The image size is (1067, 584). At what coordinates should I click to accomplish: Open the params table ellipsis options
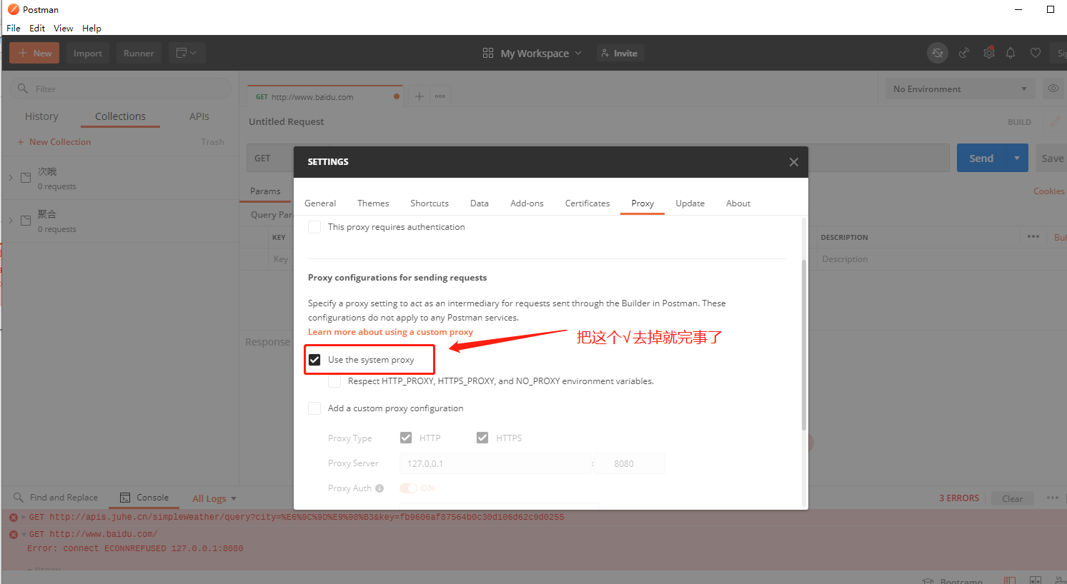tap(1033, 236)
